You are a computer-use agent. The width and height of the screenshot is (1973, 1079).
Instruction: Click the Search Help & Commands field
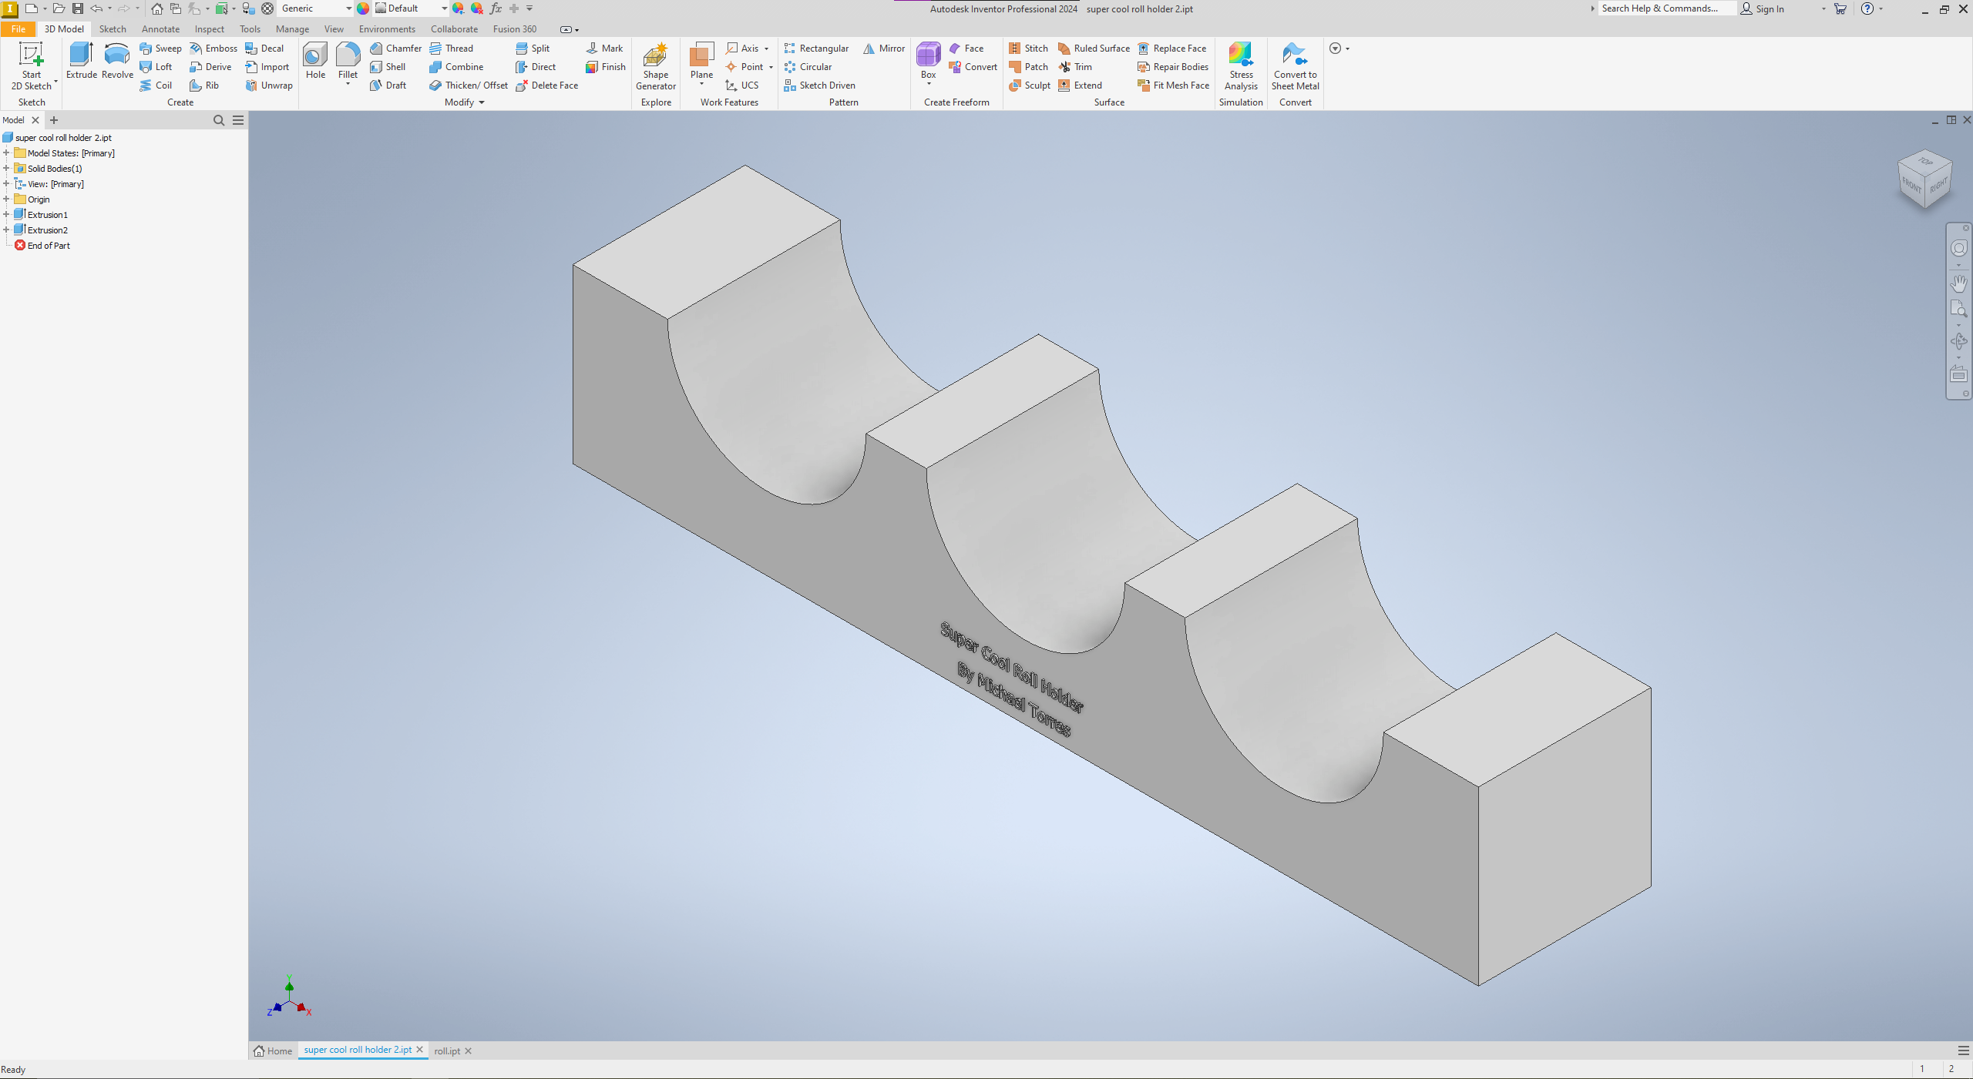pyautogui.click(x=1665, y=8)
